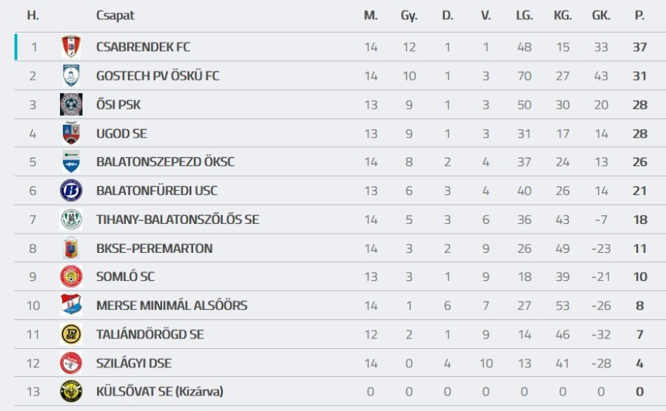Screen dimensions: 666x411
Task: Click the Gostech PV Öskü FC crest
Action: (71, 75)
